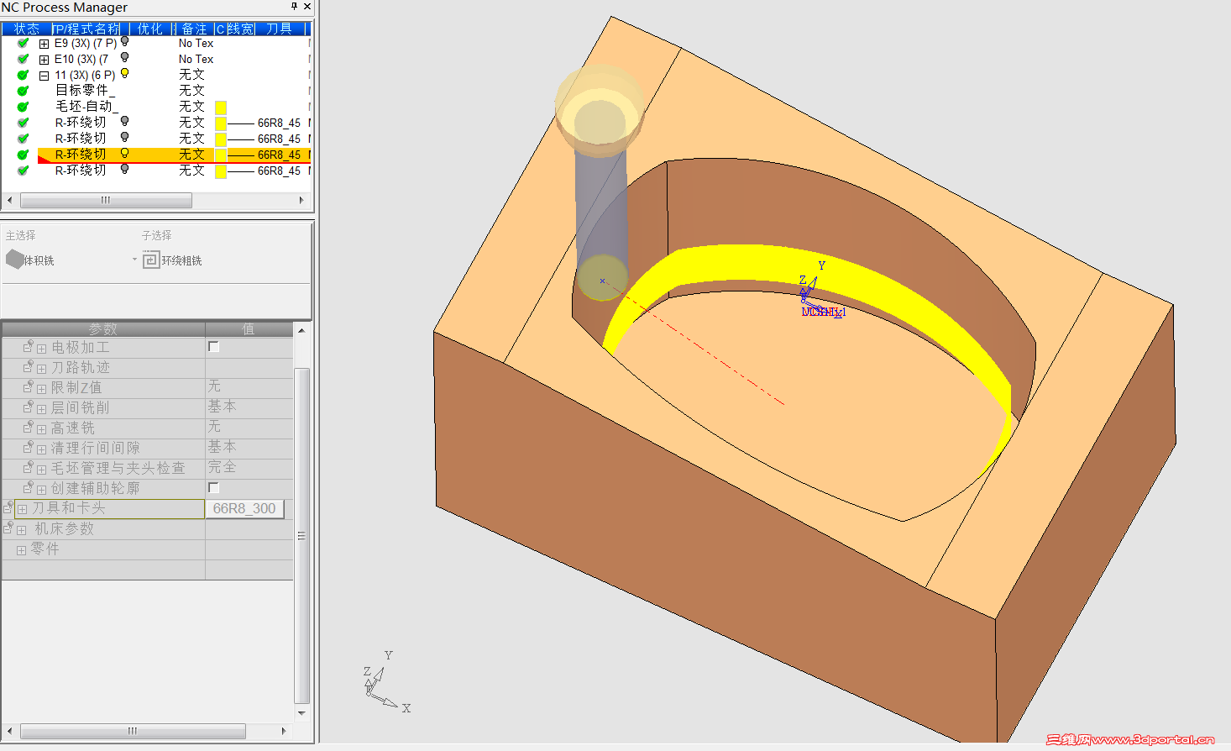Viewport: 1231px width, 751px height.
Task: Click the 线宽 column header
Action: [x=239, y=29]
